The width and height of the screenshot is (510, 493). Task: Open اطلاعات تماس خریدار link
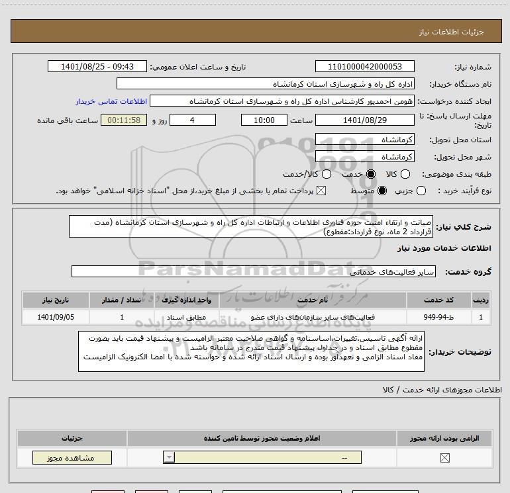click(111, 101)
